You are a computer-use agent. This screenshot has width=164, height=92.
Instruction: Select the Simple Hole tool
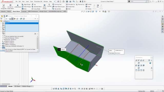[70, 7]
